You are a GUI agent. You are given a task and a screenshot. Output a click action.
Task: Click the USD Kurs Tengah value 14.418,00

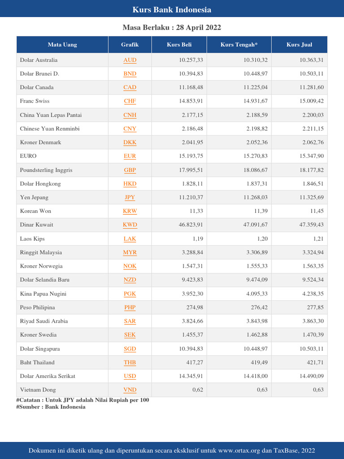click(x=256, y=376)
